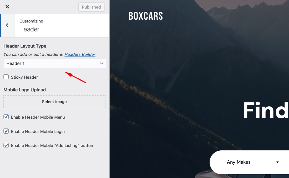This screenshot has height=178, width=289.
Task: Click the BOXCARS site logo
Action: 146,16
